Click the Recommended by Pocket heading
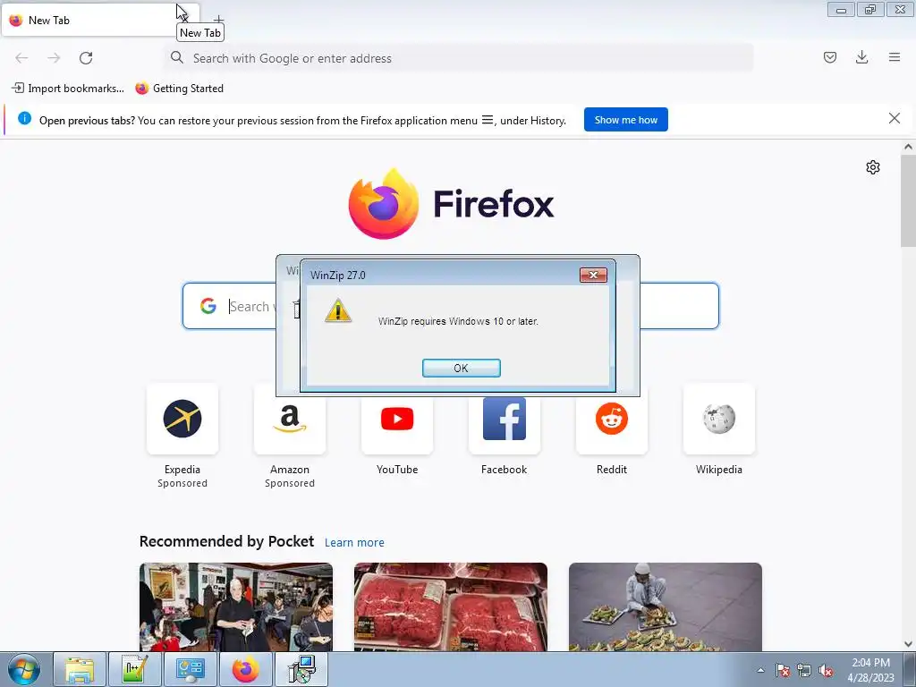 pyautogui.click(x=226, y=541)
